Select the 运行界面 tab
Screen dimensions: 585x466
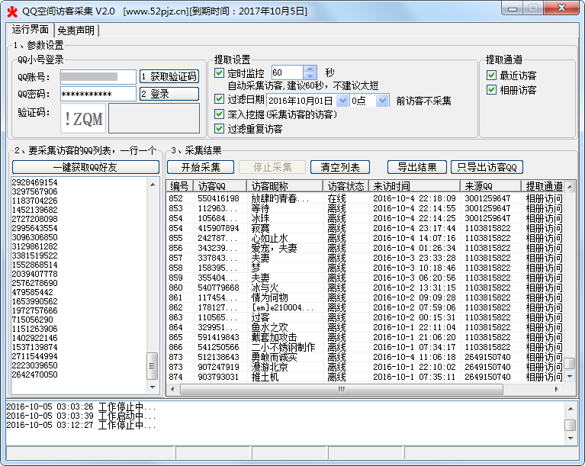click(x=30, y=30)
